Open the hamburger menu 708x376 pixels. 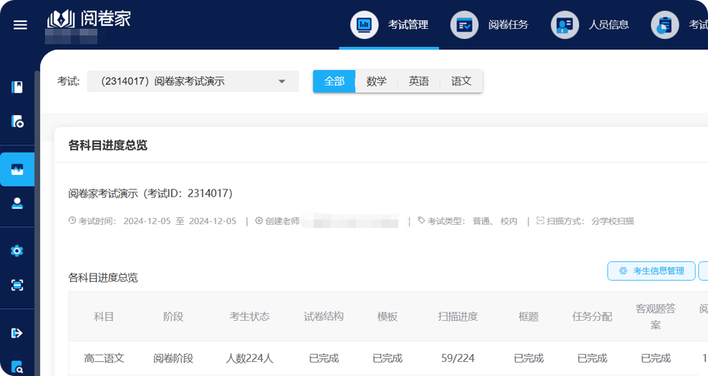click(20, 24)
